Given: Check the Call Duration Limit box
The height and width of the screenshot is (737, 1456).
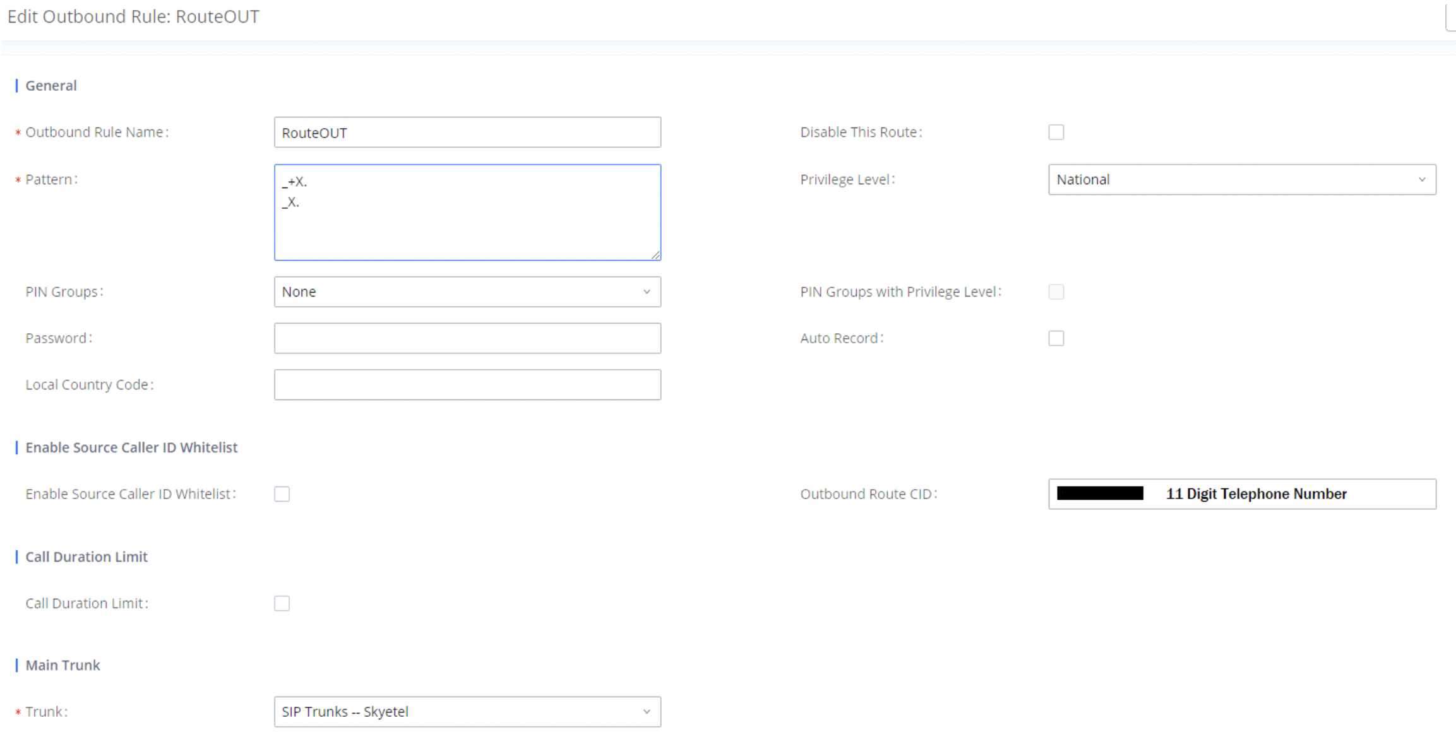Looking at the screenshot, I should pyautogui.click(x=282, y=603).
